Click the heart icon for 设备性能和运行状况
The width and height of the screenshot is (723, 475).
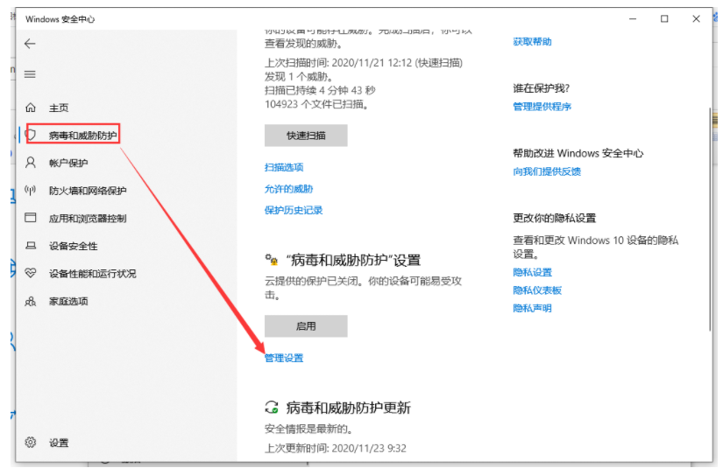click(x=31, y=274)
